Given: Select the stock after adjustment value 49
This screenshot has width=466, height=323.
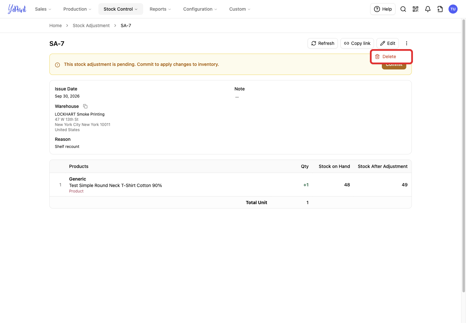Looking at the screenshot, I should 405,185.
